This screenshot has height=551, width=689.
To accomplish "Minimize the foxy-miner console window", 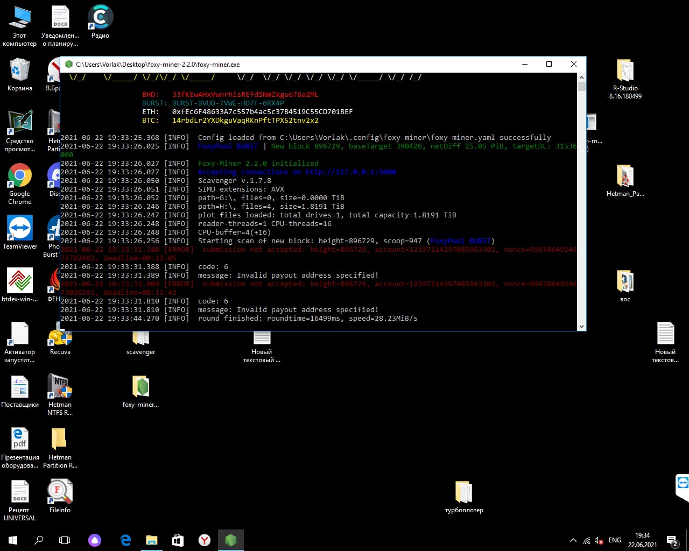I will (525, 64).
